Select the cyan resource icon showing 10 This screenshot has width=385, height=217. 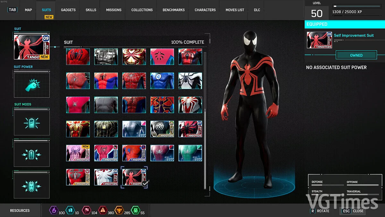(x=70, y=210)
